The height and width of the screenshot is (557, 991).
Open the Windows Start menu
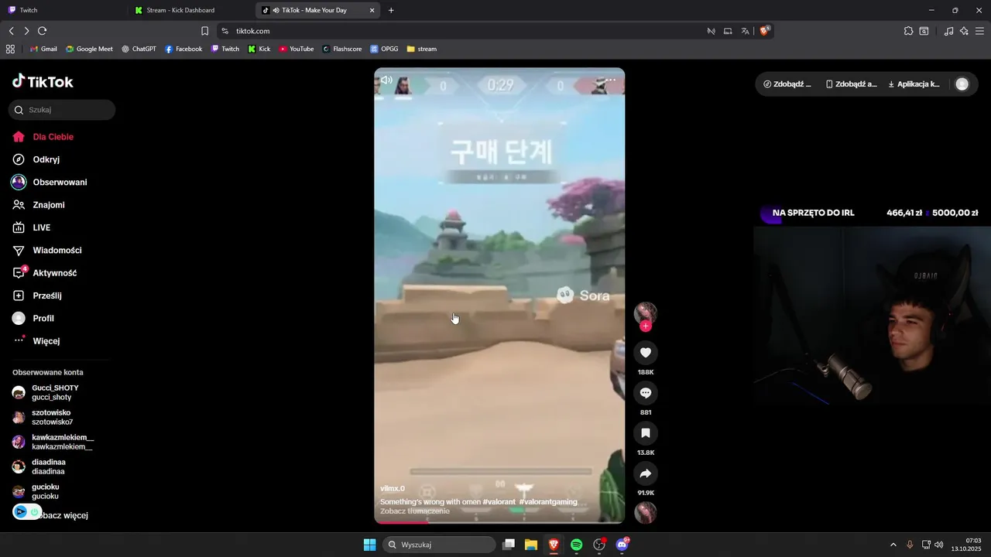click(370, 545)
